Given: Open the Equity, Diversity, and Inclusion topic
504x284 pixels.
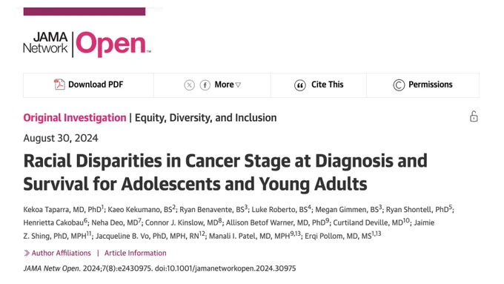Looking at the screenshot, I should (x=206, y=118).
